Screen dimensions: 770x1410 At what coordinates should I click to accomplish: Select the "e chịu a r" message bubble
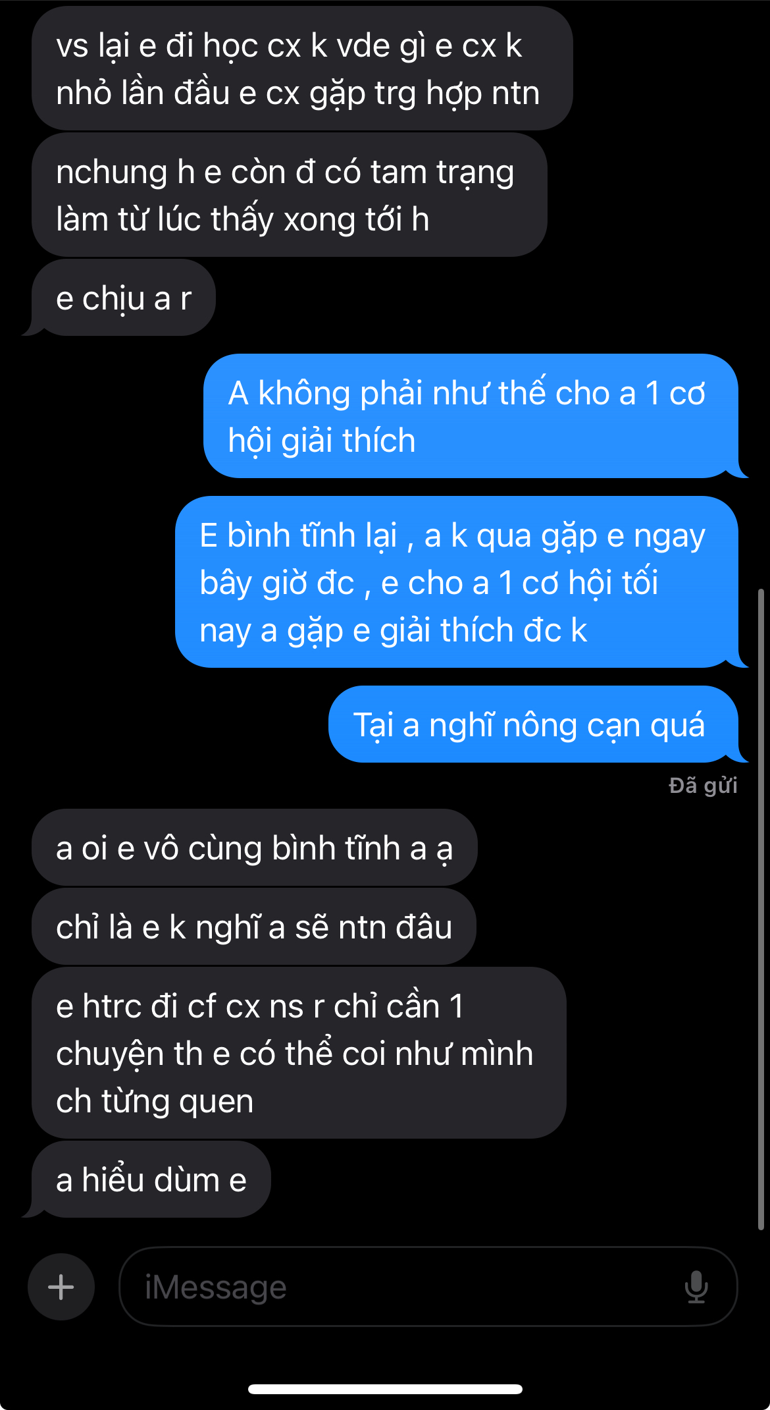coord(124,298)
